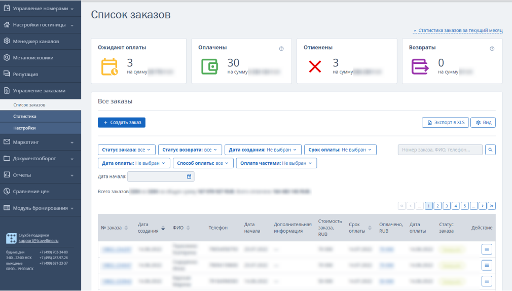
Task: Open Вид settings gear button
Action: click(483, 123)
